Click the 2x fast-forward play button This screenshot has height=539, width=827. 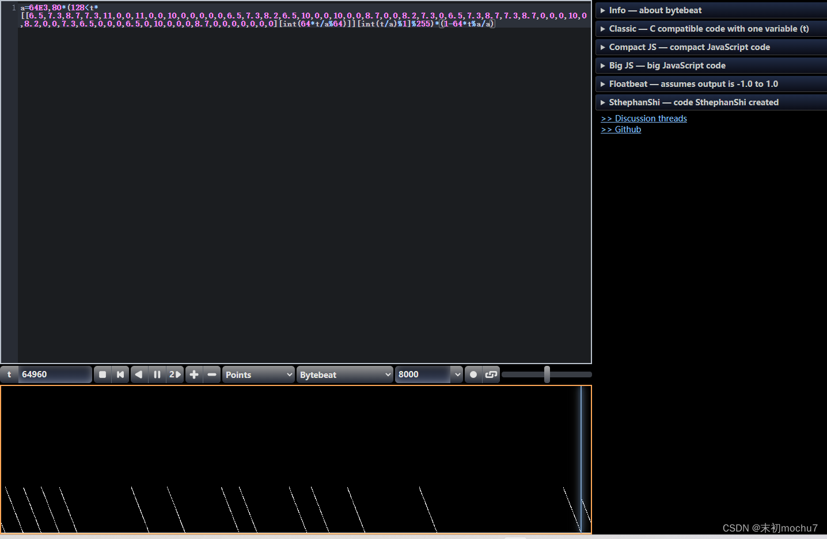point(174,374)
